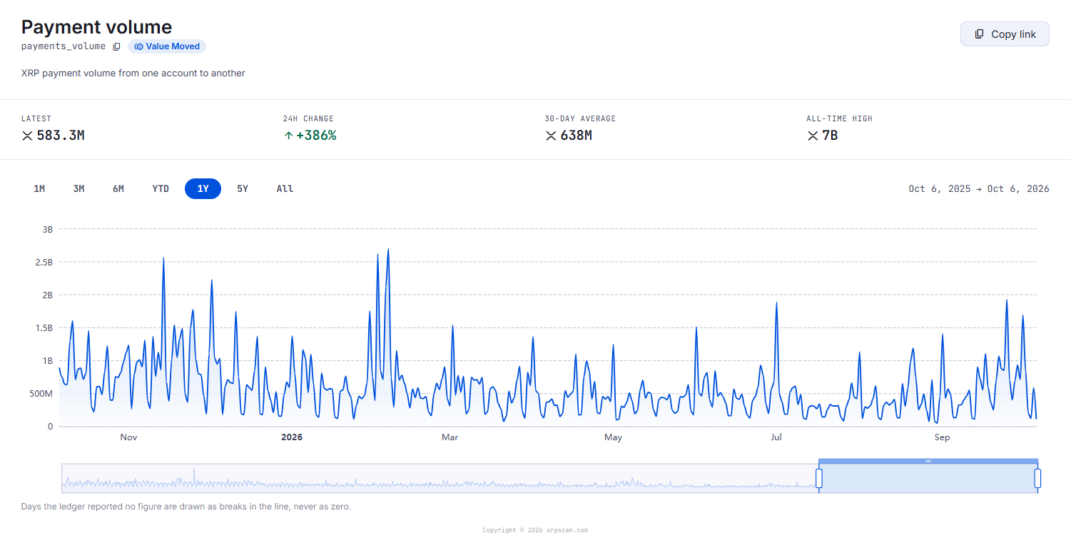
Task: Click the +386% value
Action: pyautogui.click(x=316, y=136)
